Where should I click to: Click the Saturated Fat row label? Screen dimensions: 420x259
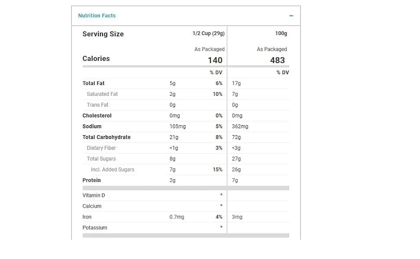coord(102,94)
